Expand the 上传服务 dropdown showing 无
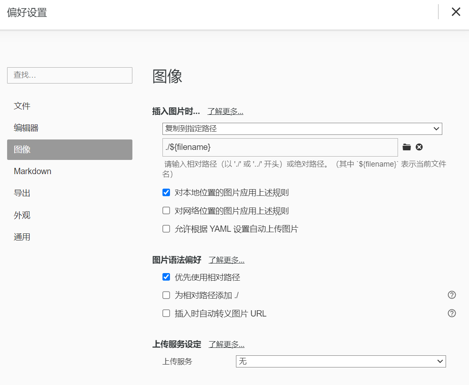This screenshot has height=385, width=469. click(x=340, y=361)
